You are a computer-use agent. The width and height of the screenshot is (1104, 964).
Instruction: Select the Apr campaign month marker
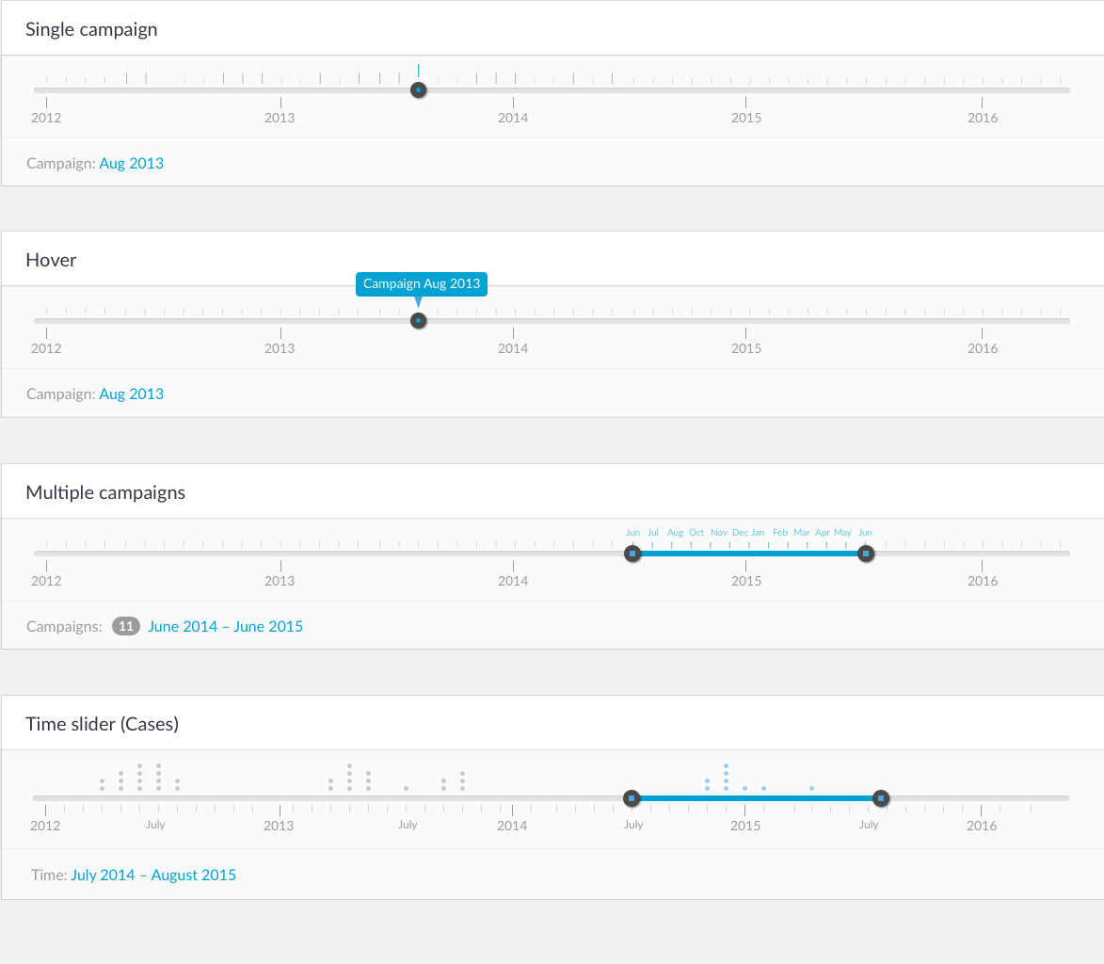click(x=823, y=533)
